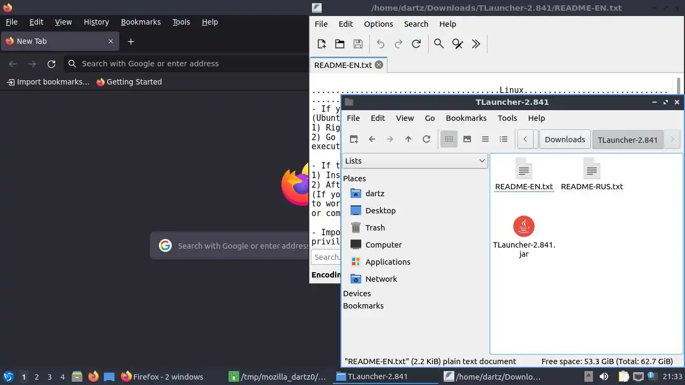Open Firefox History menu
Viewport: 685px width, 385px height.
click(x=96, y=22)
